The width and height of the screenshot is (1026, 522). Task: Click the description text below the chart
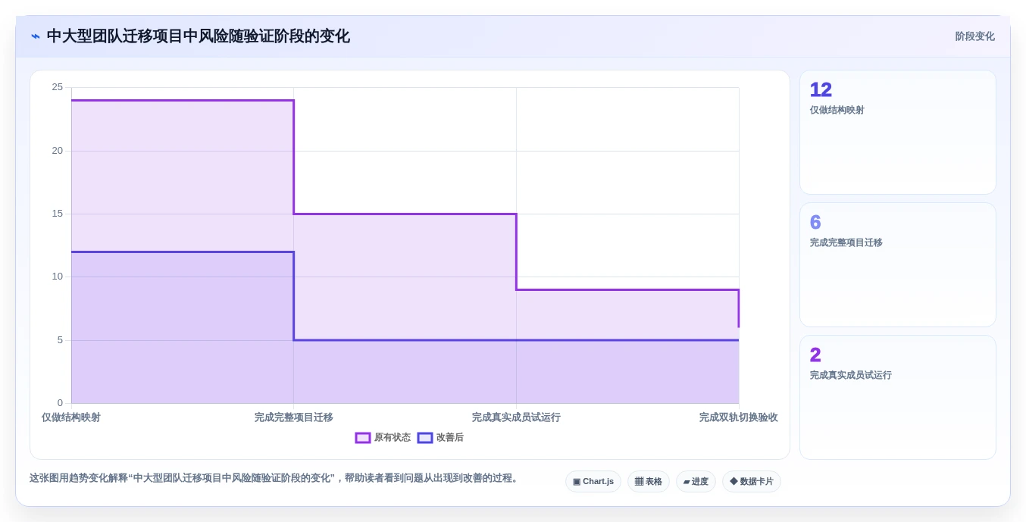click(x=276, y=478)
